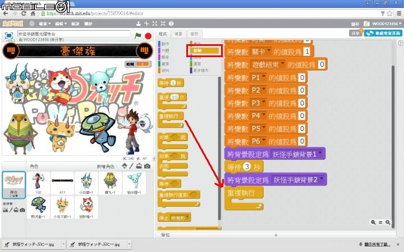
Task: Select the 外觀 looks block category
Action: point(164,50)
